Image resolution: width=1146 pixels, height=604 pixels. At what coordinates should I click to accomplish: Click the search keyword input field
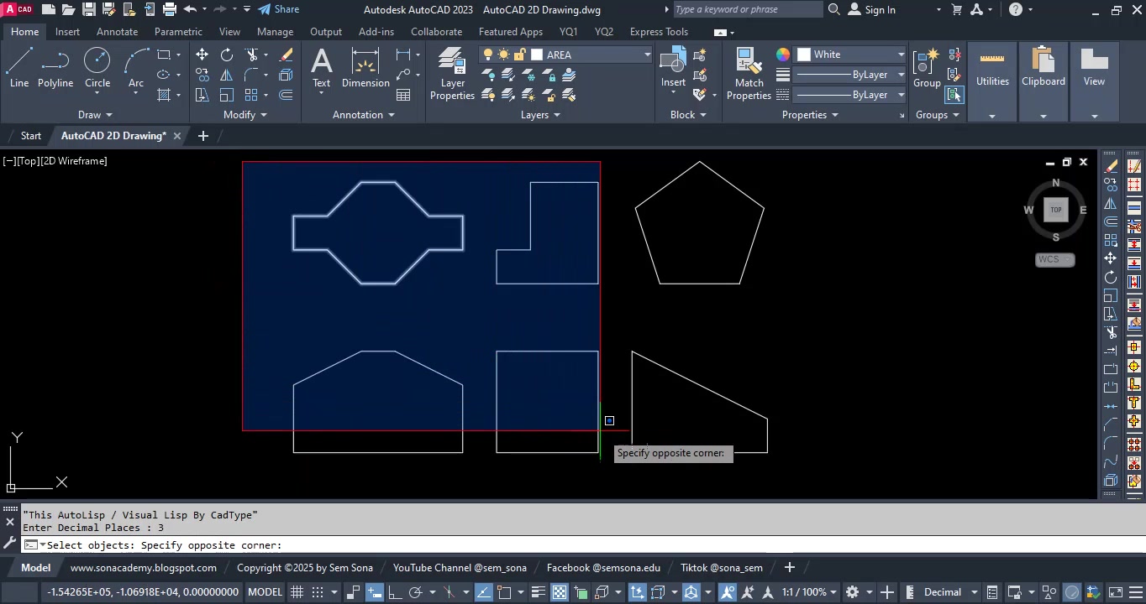click(748, 9)
